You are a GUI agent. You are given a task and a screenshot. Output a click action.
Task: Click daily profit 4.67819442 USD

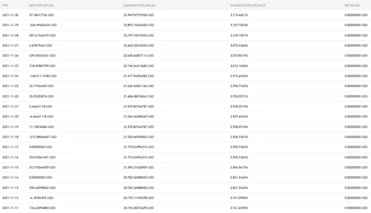coord(41,45)
